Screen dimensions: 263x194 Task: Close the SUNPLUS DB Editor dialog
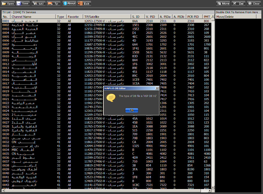[x=157, y=88]
